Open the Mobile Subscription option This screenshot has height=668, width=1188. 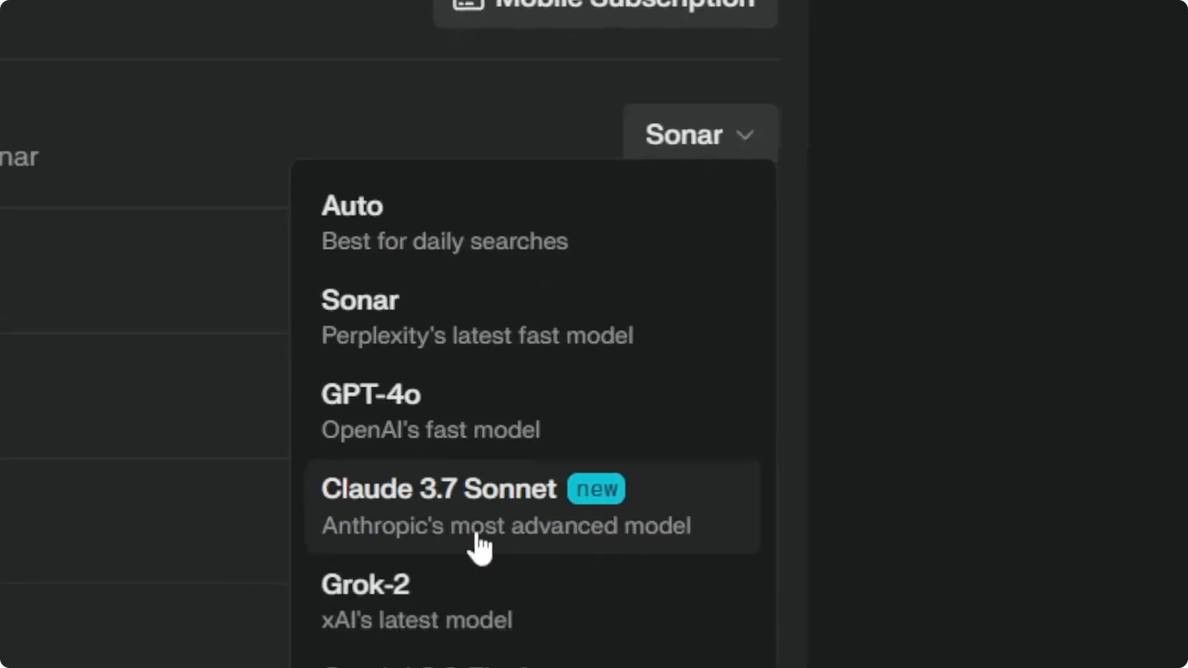click(605, 6)
